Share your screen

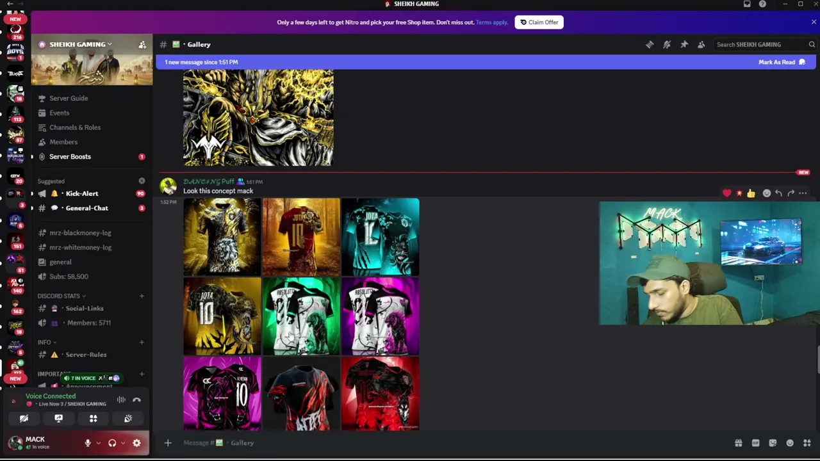click(58, 419)
